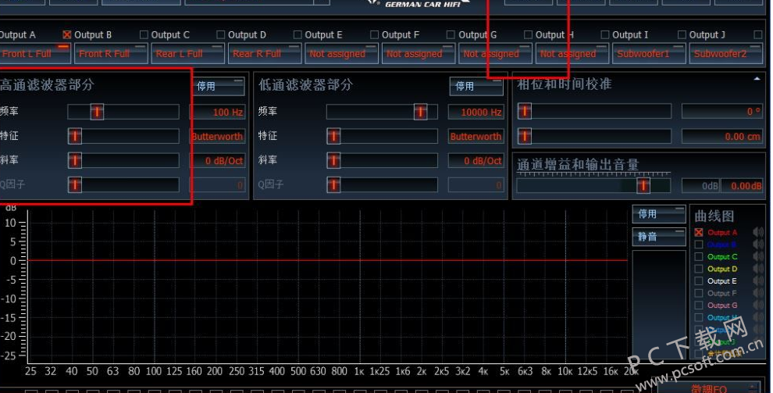This screenshot has height=393, width=773.
Task: Click the low-pass frequency slider handle
Action: [x=421, y=112]
